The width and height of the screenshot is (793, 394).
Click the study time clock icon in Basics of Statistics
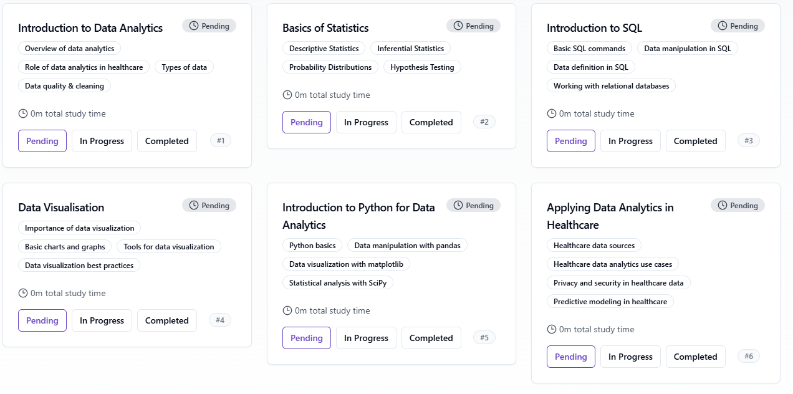287,95
